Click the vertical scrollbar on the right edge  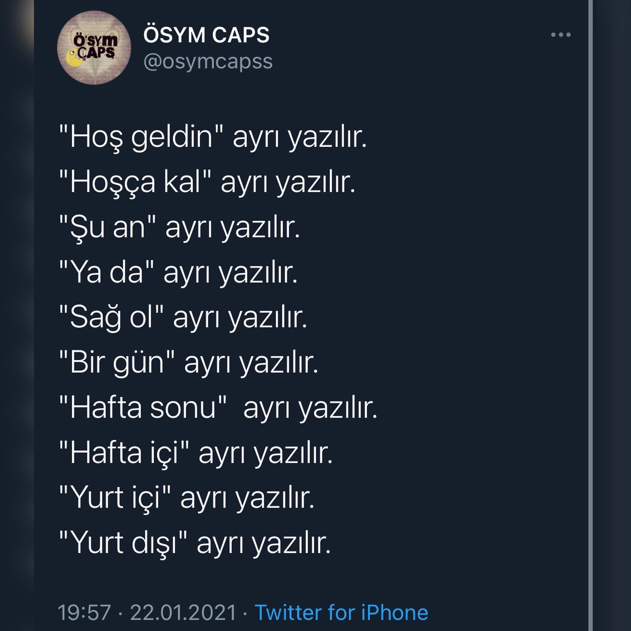coord(591,315)
